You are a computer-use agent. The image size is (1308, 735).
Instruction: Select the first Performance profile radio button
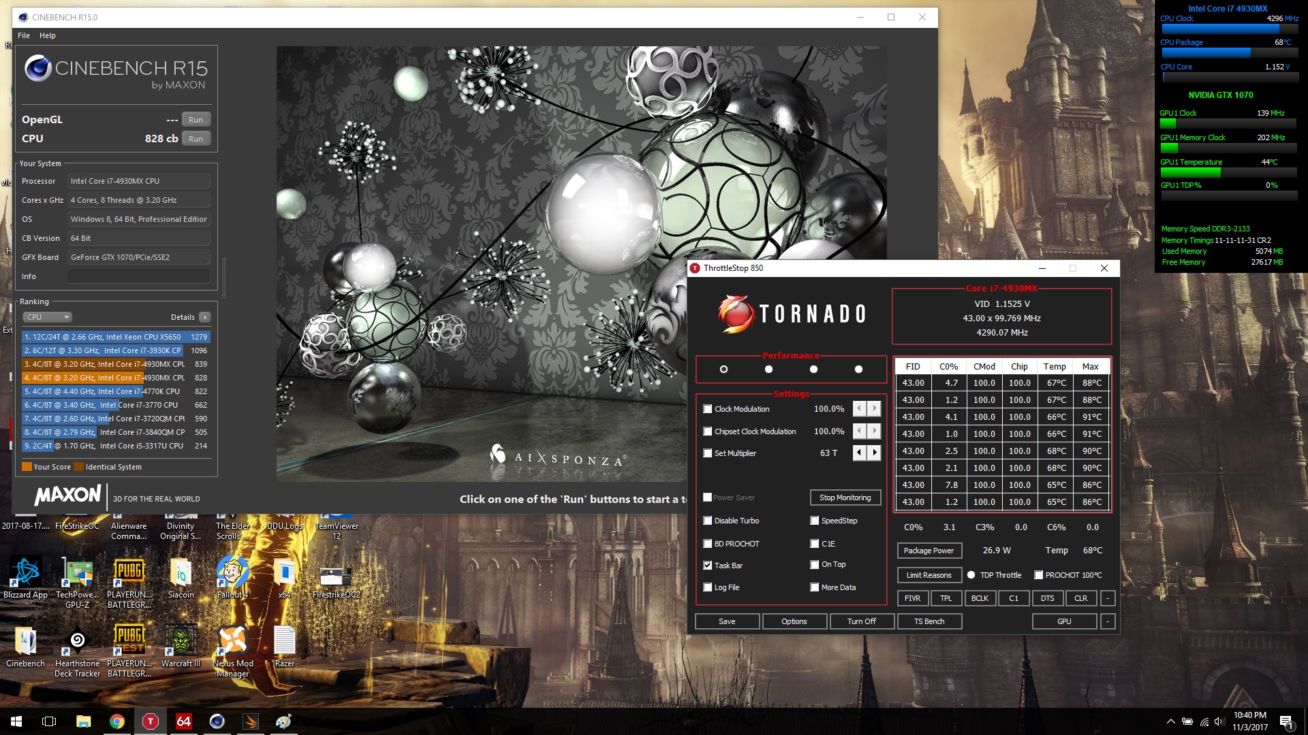pyautogui.click(x=723, y=370)
